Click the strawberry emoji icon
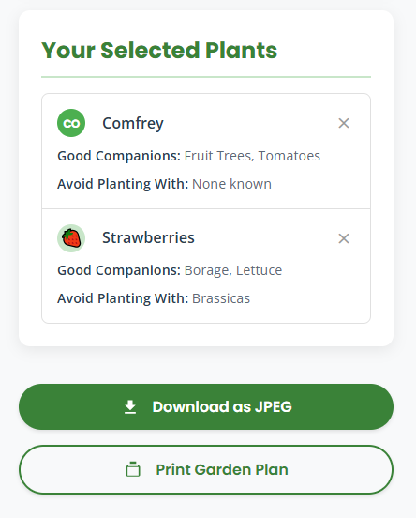This screenshot has height=518, width=416. pos(71,238)
